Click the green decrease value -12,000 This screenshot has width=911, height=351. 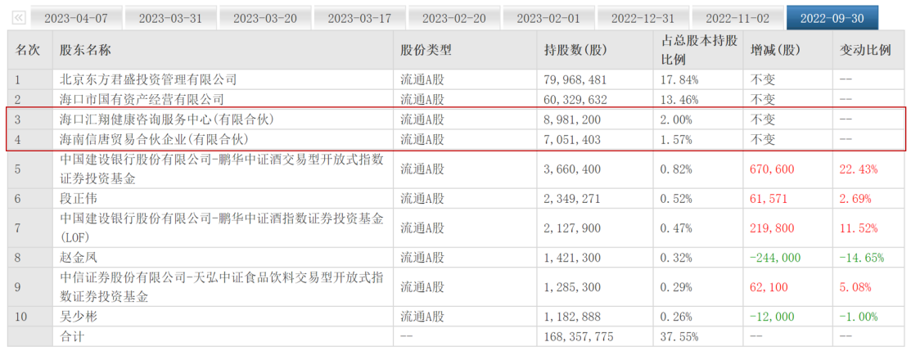tap(772, 317)
